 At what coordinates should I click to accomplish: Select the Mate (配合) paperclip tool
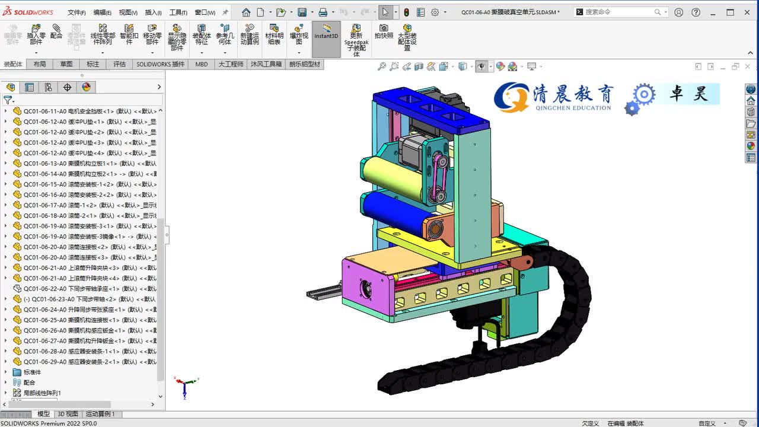pos(56,31)
